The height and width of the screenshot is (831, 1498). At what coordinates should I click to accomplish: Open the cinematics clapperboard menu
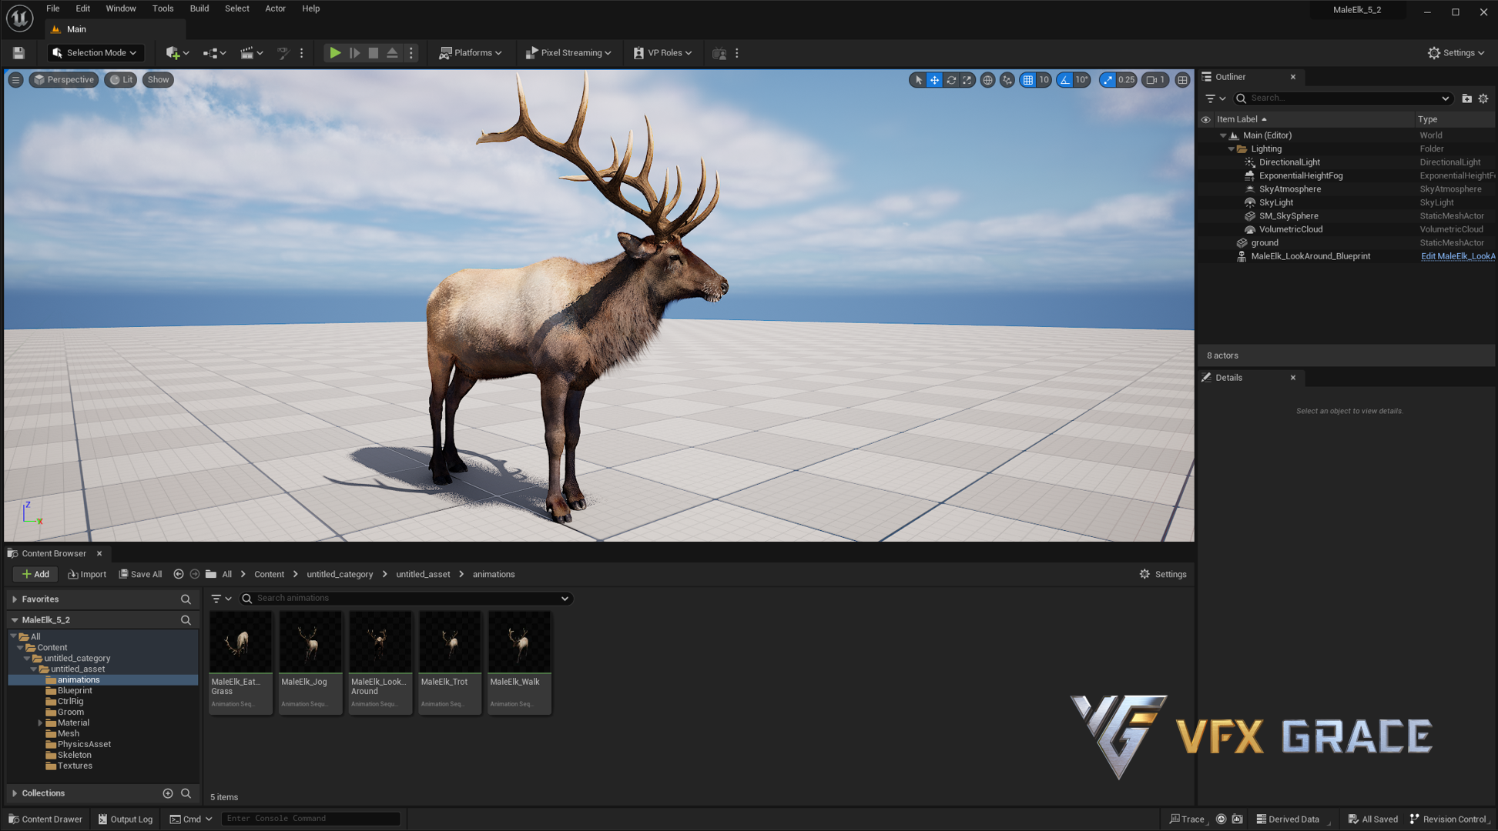(x=251, y=53)
